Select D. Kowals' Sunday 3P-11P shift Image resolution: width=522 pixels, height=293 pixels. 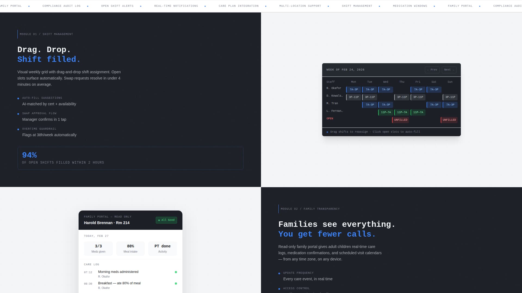tap(450, 97)
